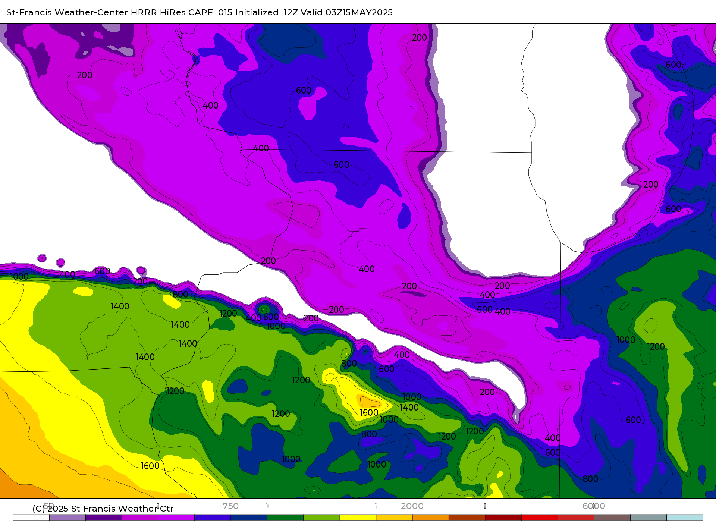This screenshot has height=522, width=716.
Task: Select 'Valid 03Z15MAY2025' in the header
Action: tap(347, 12)
